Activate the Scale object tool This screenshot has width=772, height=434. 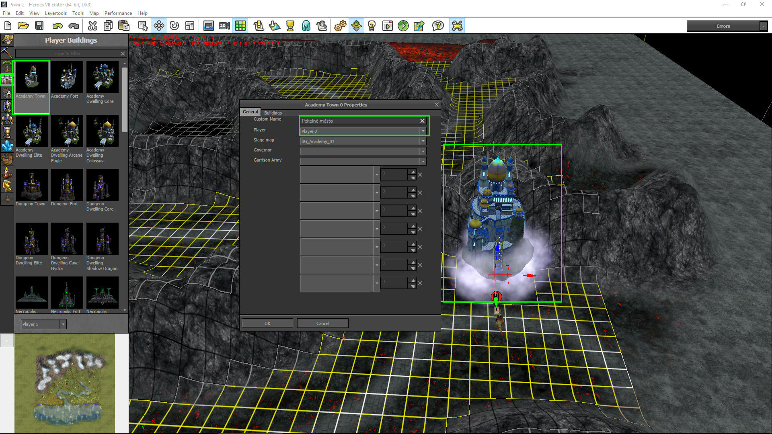coord(190,26)
